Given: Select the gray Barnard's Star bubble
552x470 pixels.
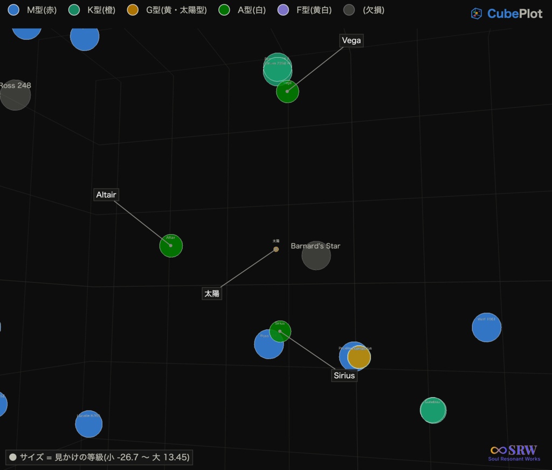Looking at the screenshot, I should coord(316,255).
